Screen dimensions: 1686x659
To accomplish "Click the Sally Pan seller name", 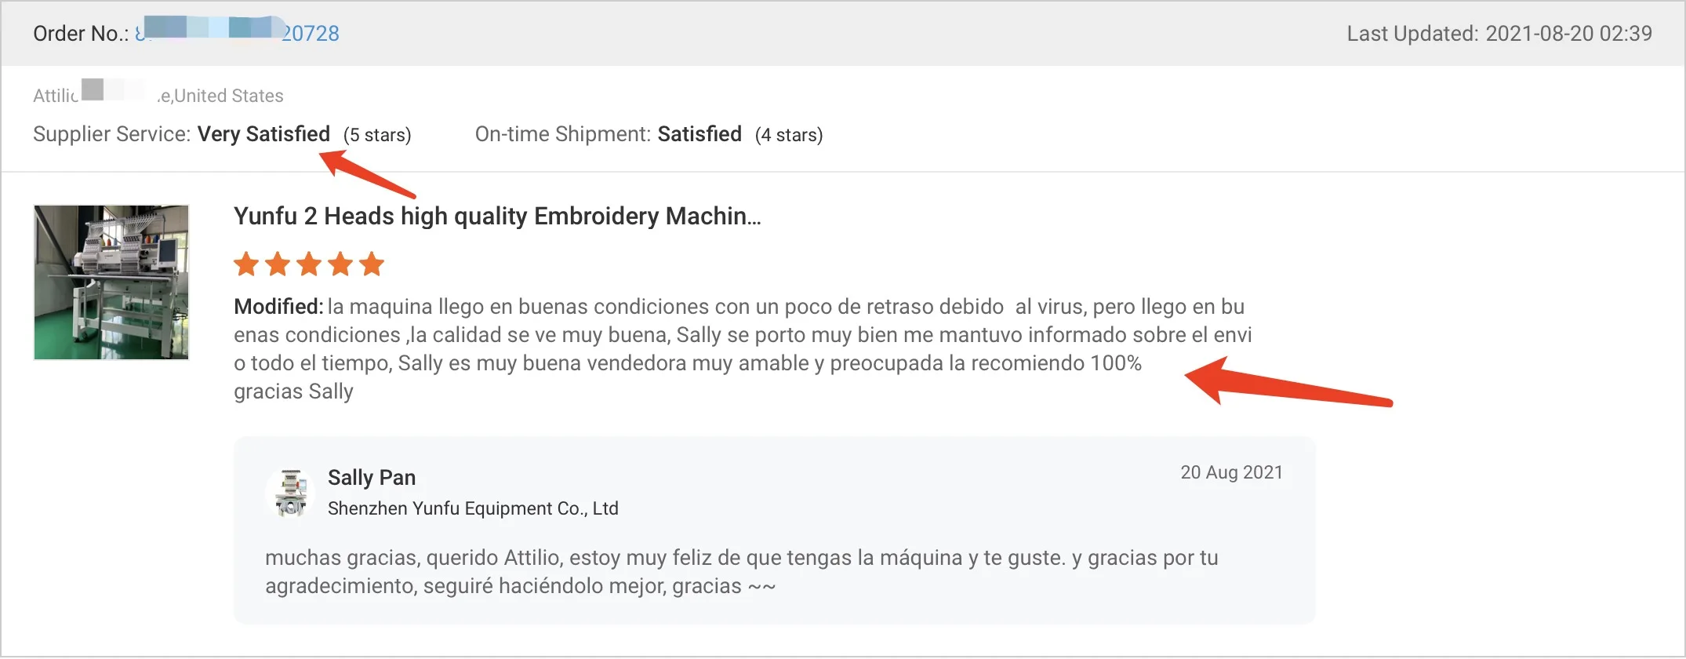I will 372,478.
